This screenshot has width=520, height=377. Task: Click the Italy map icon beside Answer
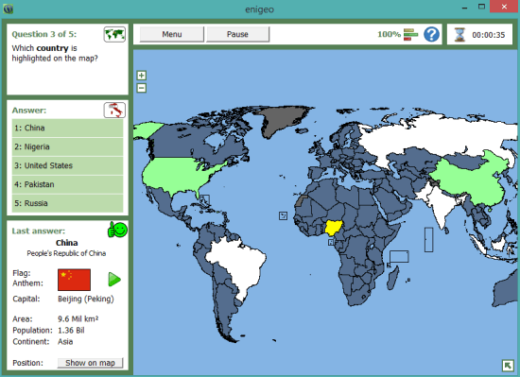114,110
